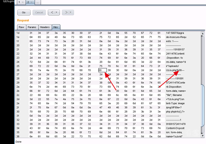Click the hex table vertical scrollbar thumb
This screenshot has width=206, height=144.
pyautogui.click(x=203, y=106)
